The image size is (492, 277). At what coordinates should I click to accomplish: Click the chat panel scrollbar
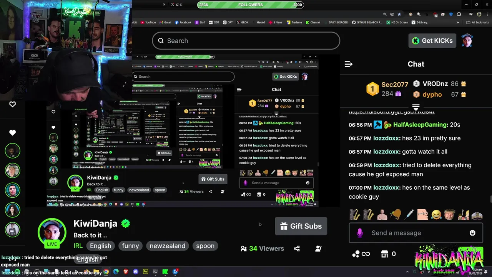coord(490,199)
